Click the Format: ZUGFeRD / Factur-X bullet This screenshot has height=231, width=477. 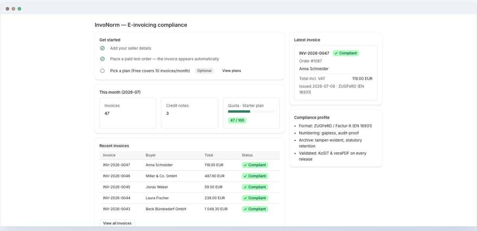(335, 126)
